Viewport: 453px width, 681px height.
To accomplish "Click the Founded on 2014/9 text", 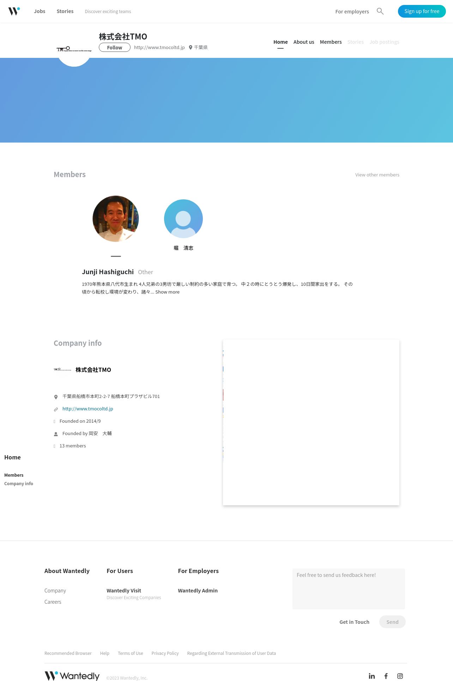I will [80, 421].
